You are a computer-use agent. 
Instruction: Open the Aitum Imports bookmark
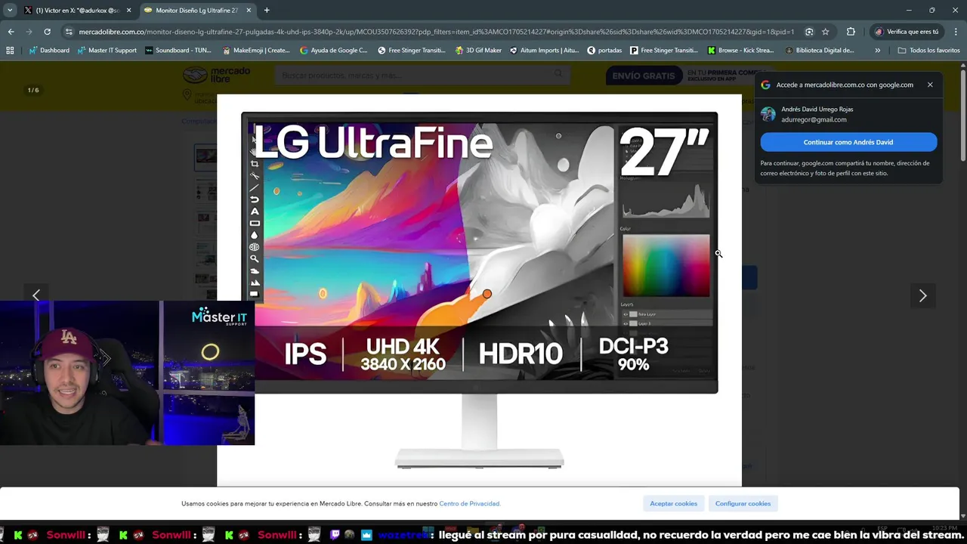544,51
